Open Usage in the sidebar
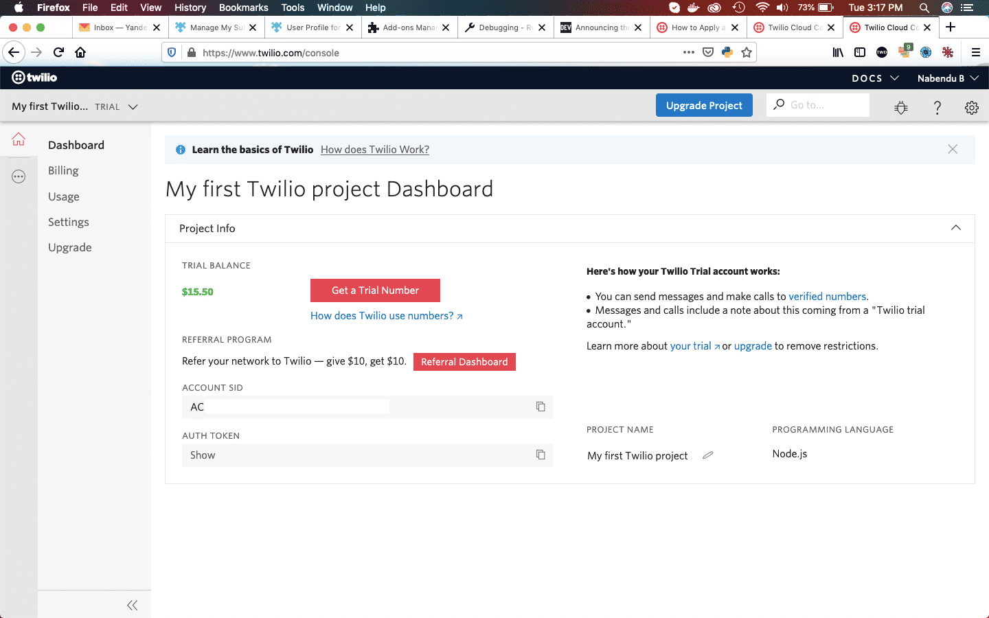 coord(64,196)
